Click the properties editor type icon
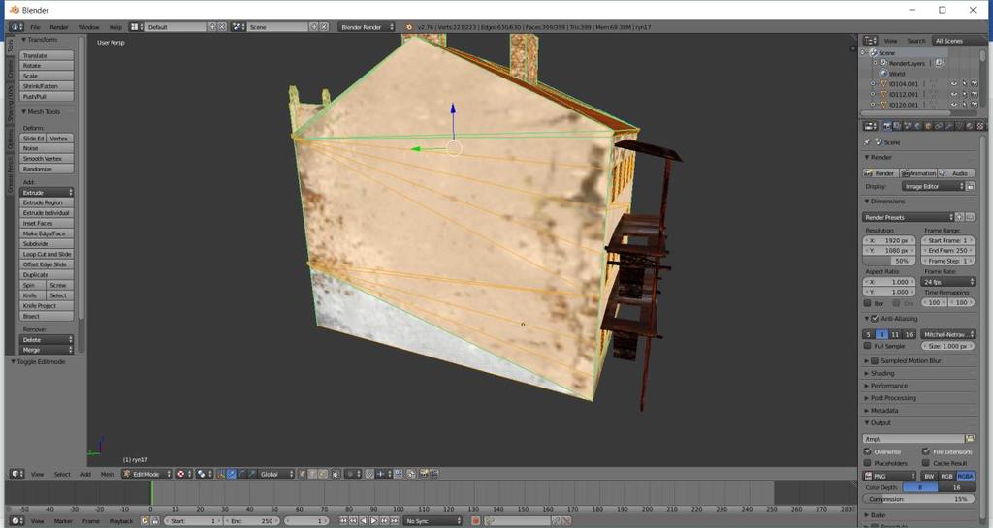Screen dimensions: 993x528 [870, 127]
